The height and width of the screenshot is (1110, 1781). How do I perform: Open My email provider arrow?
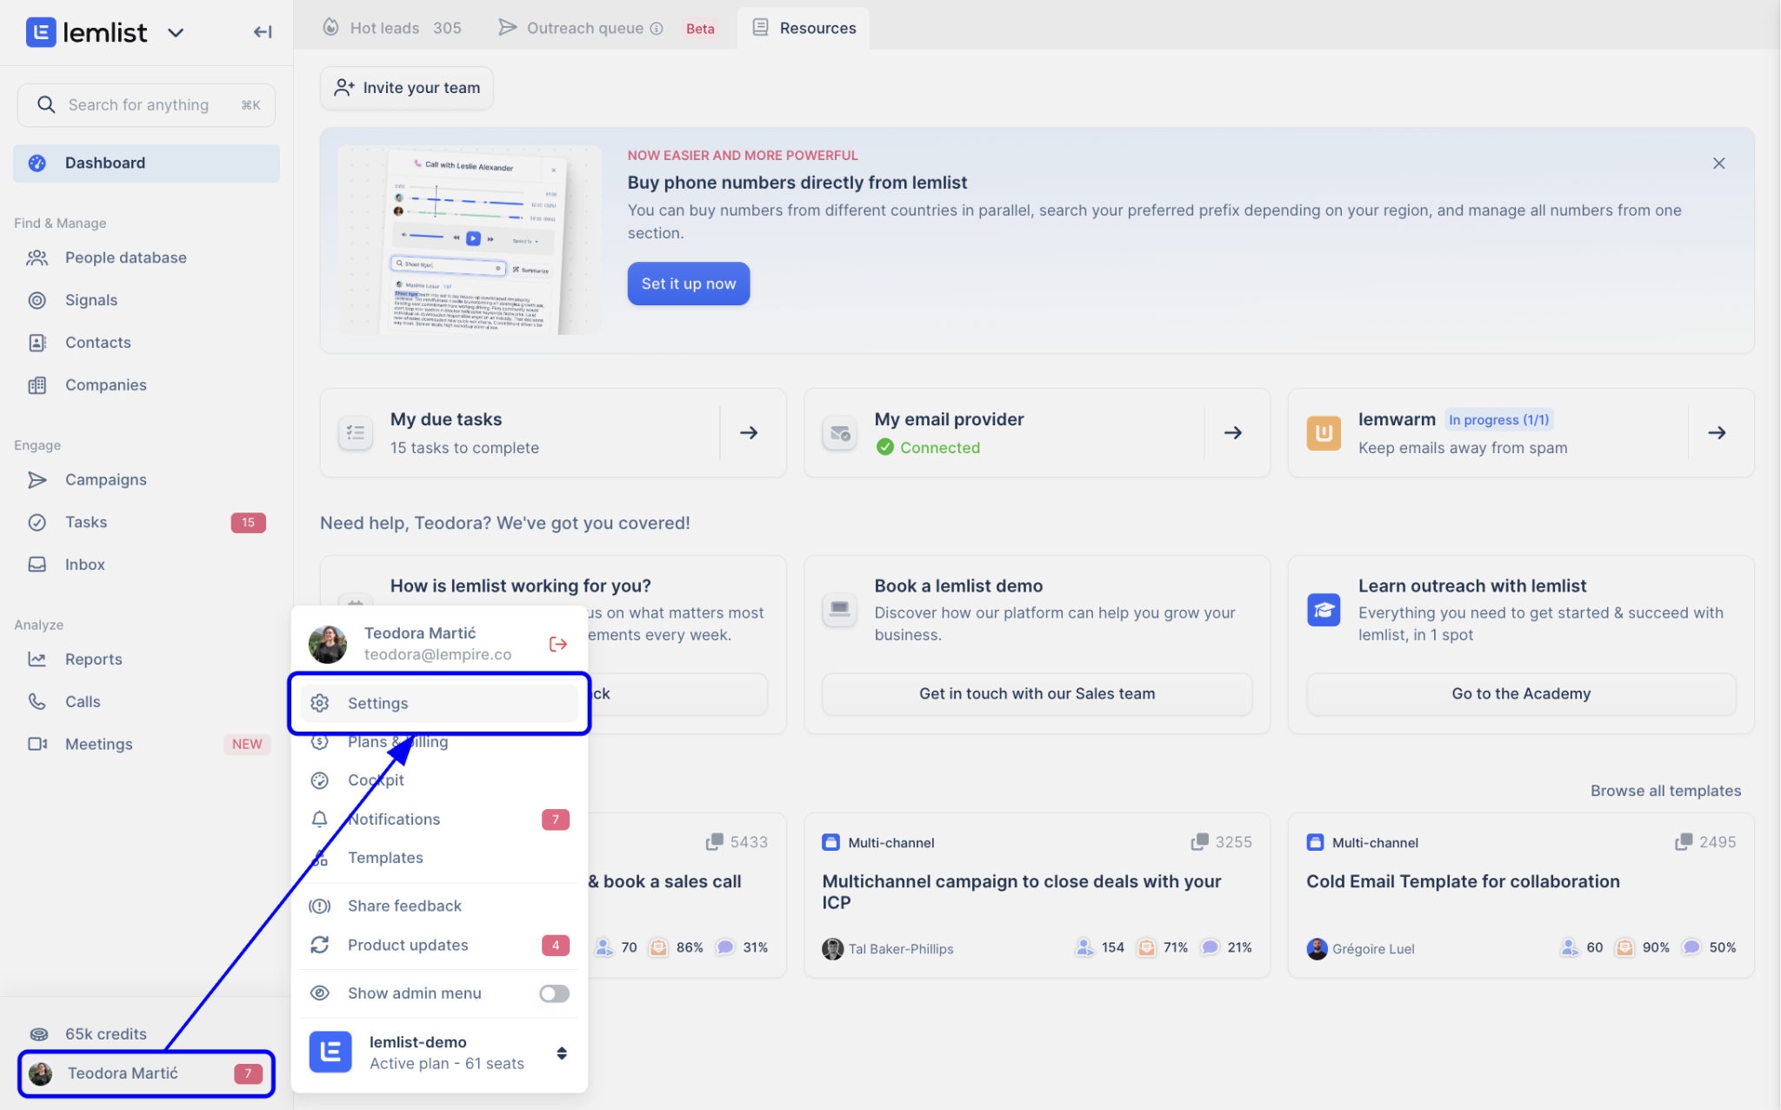point(1233,433)
